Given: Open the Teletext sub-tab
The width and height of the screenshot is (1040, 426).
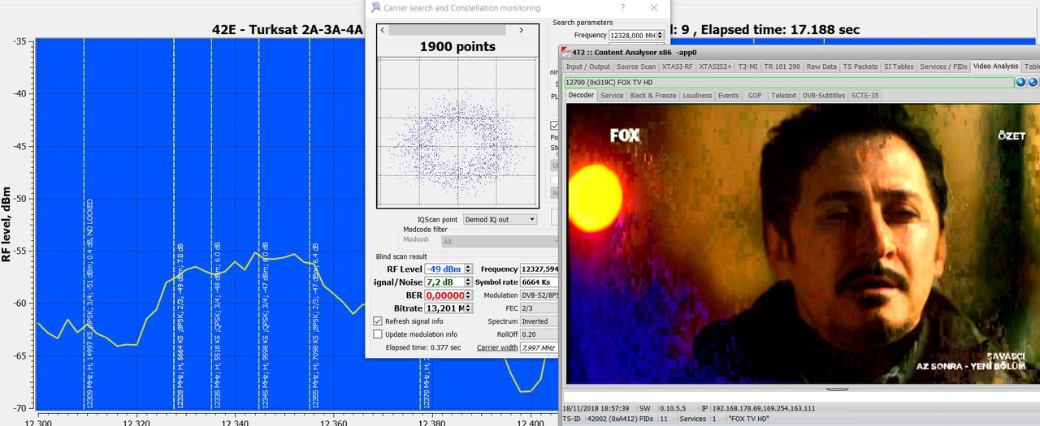Looking at the screenshot, I should pos(783,95).
